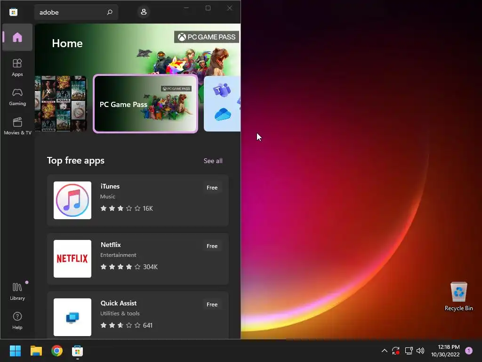Click the search magnifier icon
This screenshot has height=362, width=482.
[109, 12]
